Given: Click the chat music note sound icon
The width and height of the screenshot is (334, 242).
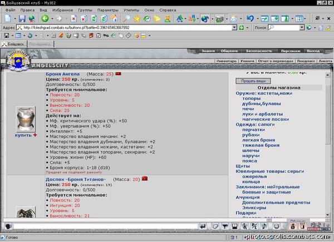Looking at the screenshot, I should pyautogui.click(x=264, y=226).
